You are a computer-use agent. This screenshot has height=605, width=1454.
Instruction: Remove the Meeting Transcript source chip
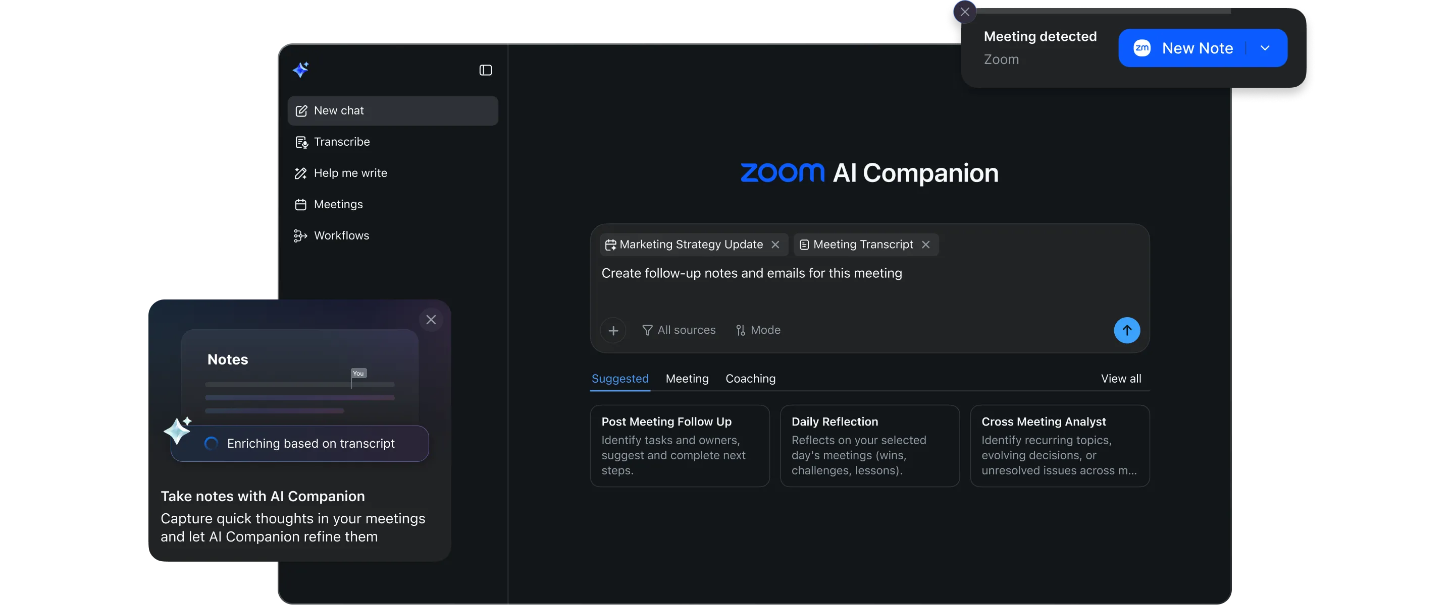click(x=926, y=244)
